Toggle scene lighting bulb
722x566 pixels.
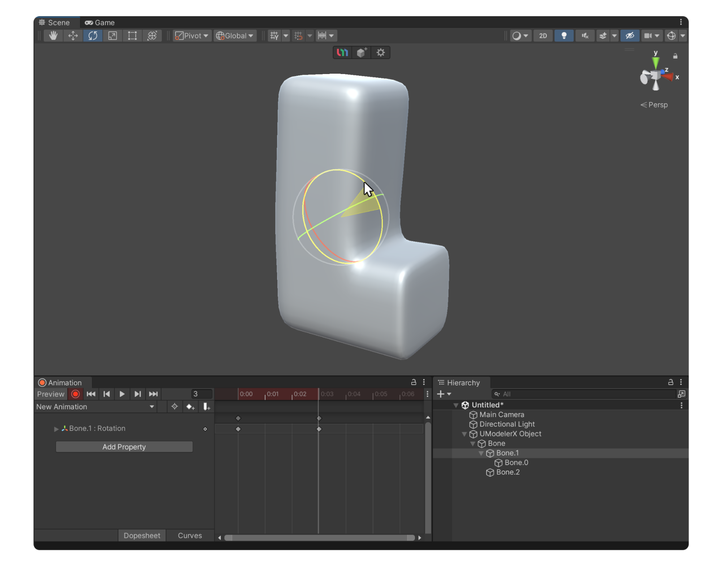coord(563,36)
